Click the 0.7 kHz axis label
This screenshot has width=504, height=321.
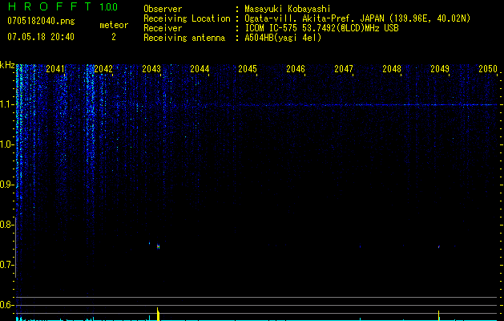pyautogui.click(x=6, y=265)
